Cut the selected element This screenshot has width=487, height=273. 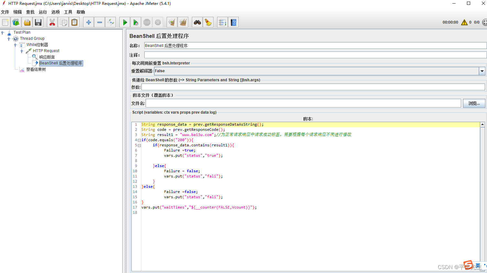52,22
